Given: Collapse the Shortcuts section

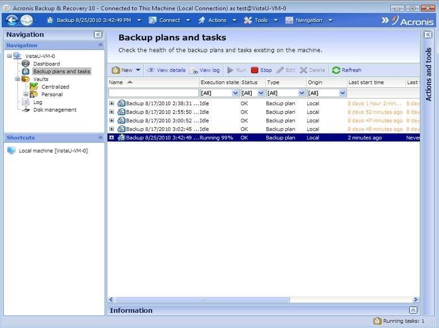Looking at the screenshot, I should click(x=100, y=137).
